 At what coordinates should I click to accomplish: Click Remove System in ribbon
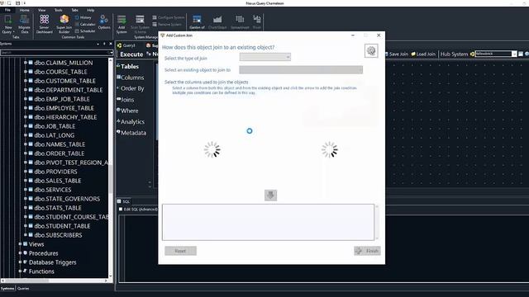pyautogui.click(x=167, y=24)
